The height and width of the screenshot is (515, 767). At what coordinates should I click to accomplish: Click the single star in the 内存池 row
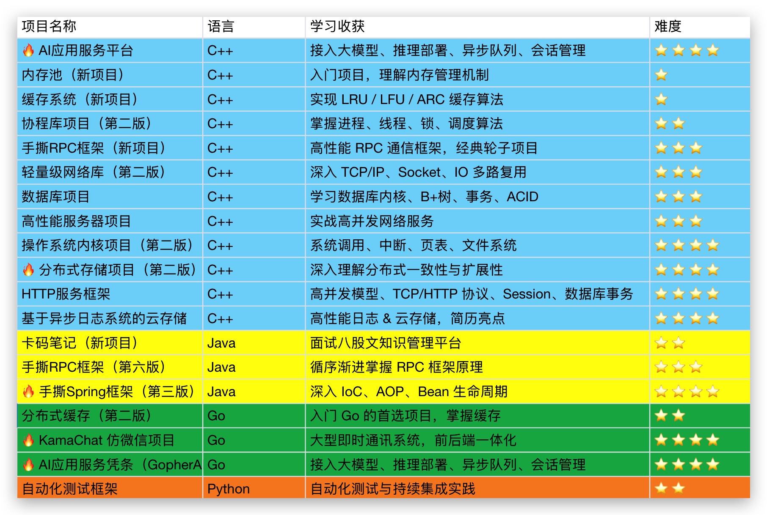click(661, 75)
